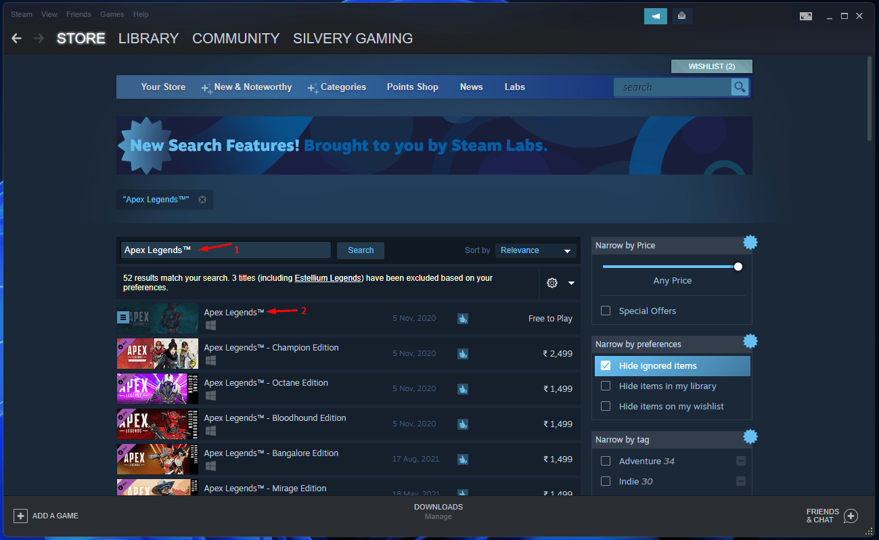
Task: Click the vertical page scrollbar
Action: point(870,99)
